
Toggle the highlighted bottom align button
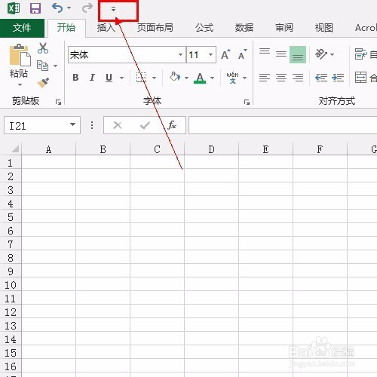[298, 54]
